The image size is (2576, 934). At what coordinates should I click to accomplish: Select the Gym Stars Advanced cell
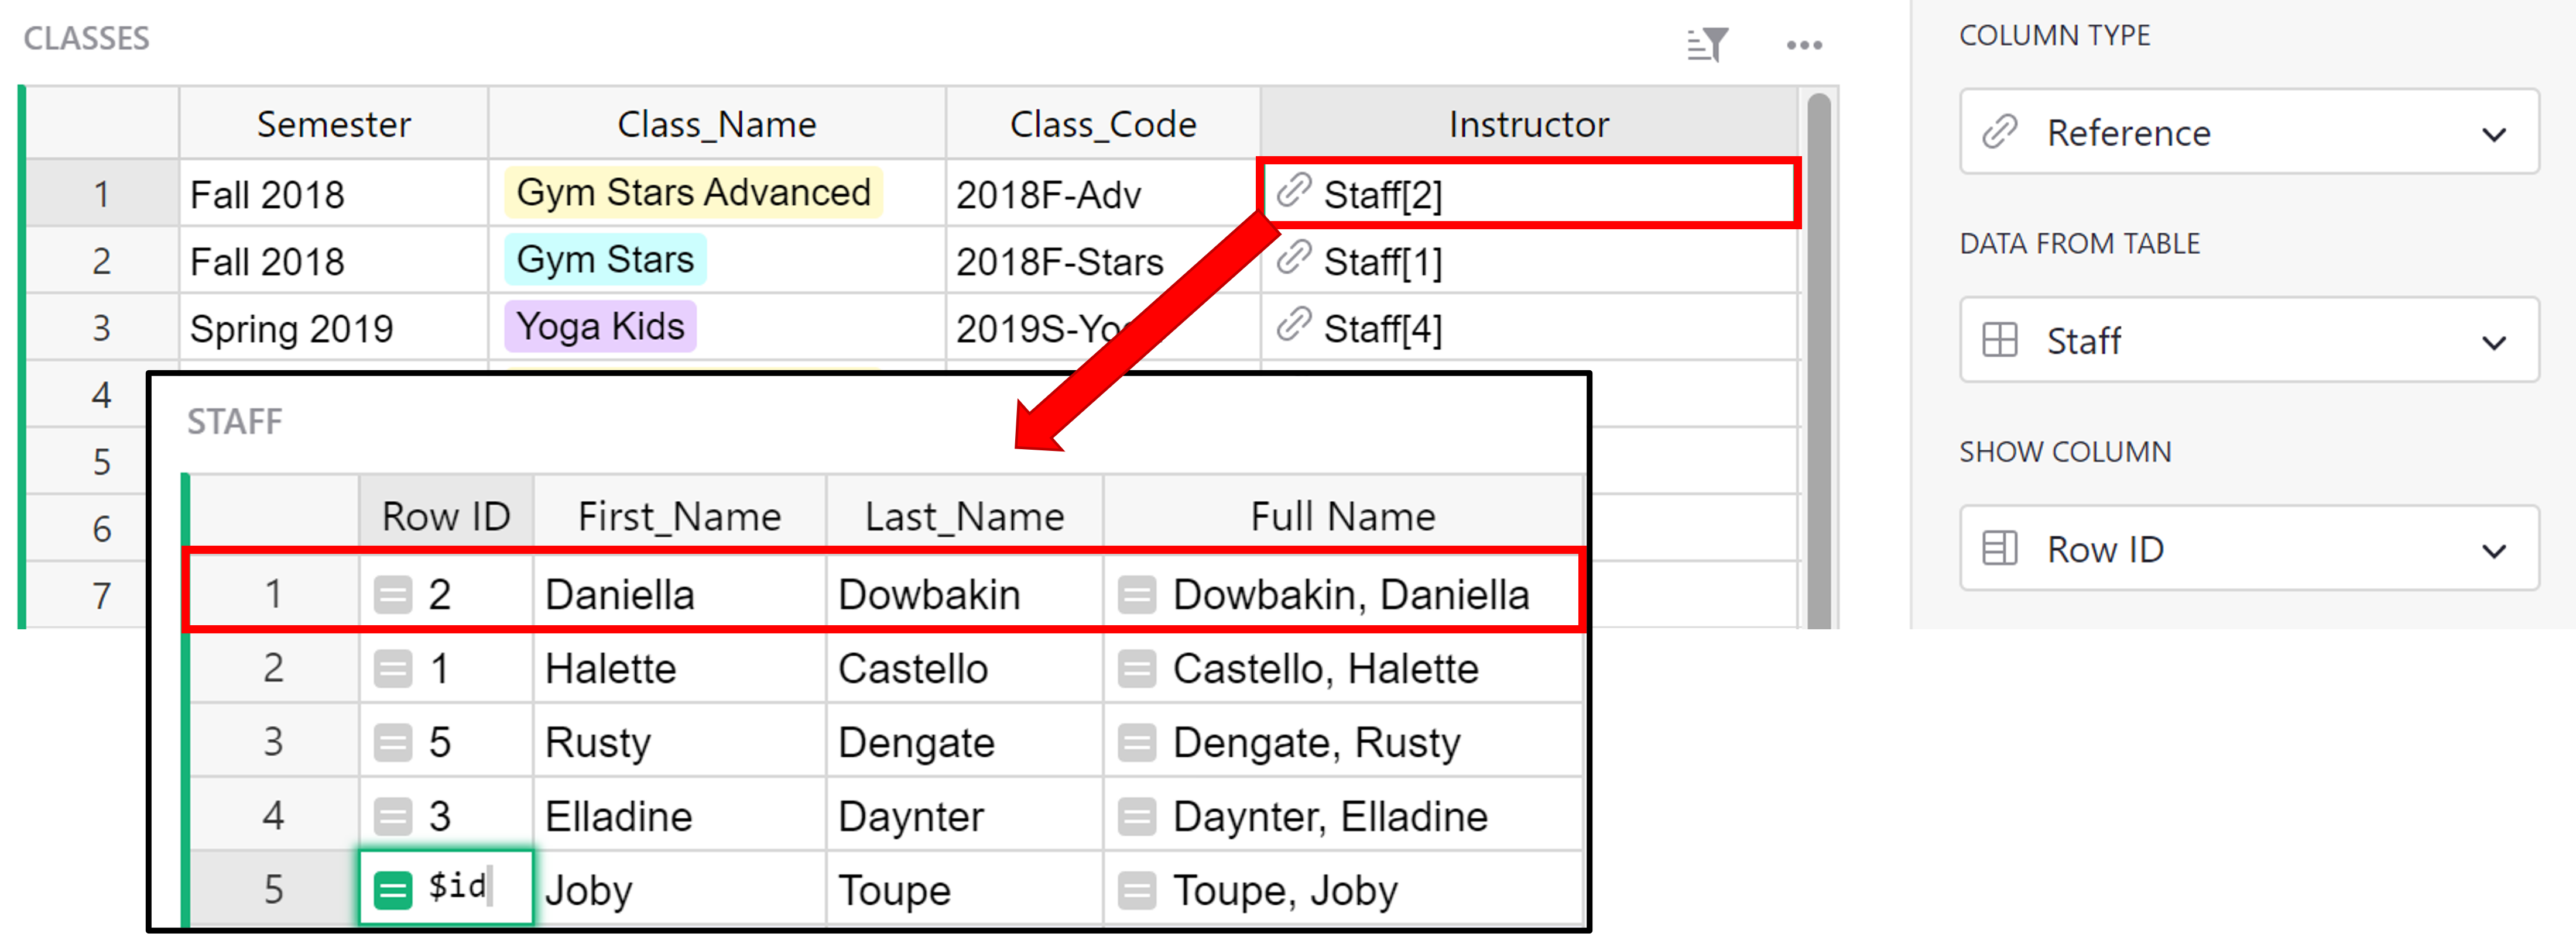click(x=694, y=192)
